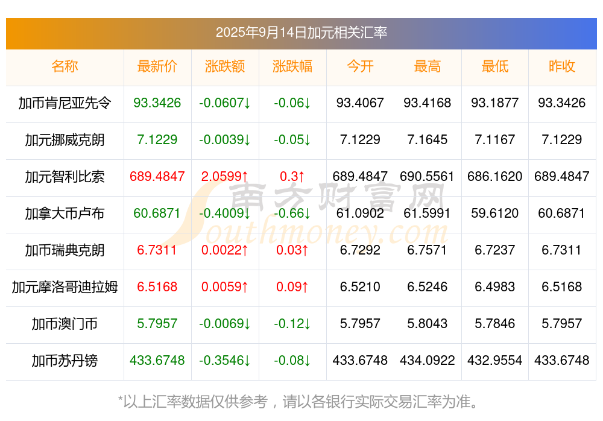The height and width of the screenshot is (421, 603).
Task: Select latest price 6.5168 in red
Action: pos(157,286)
